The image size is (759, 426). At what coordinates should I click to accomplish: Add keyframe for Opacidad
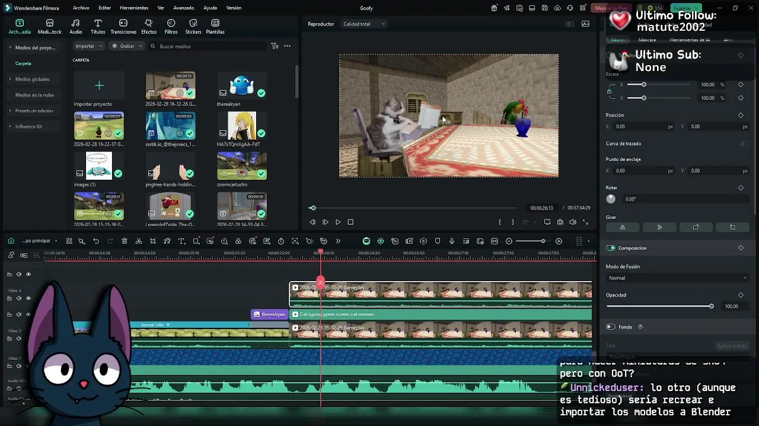(x=741, y=295)
